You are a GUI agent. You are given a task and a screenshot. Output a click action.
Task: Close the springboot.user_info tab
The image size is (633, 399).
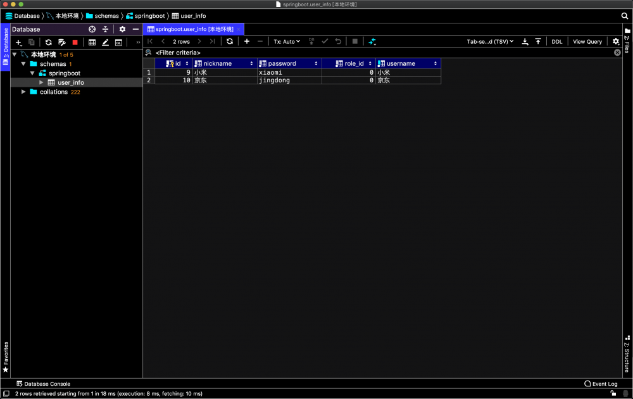[x=239, y=29]
